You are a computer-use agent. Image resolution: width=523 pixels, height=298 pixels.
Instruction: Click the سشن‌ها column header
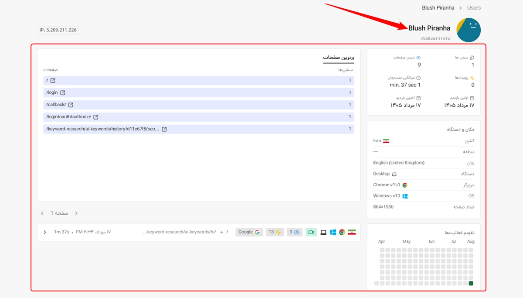coord(346,70)
